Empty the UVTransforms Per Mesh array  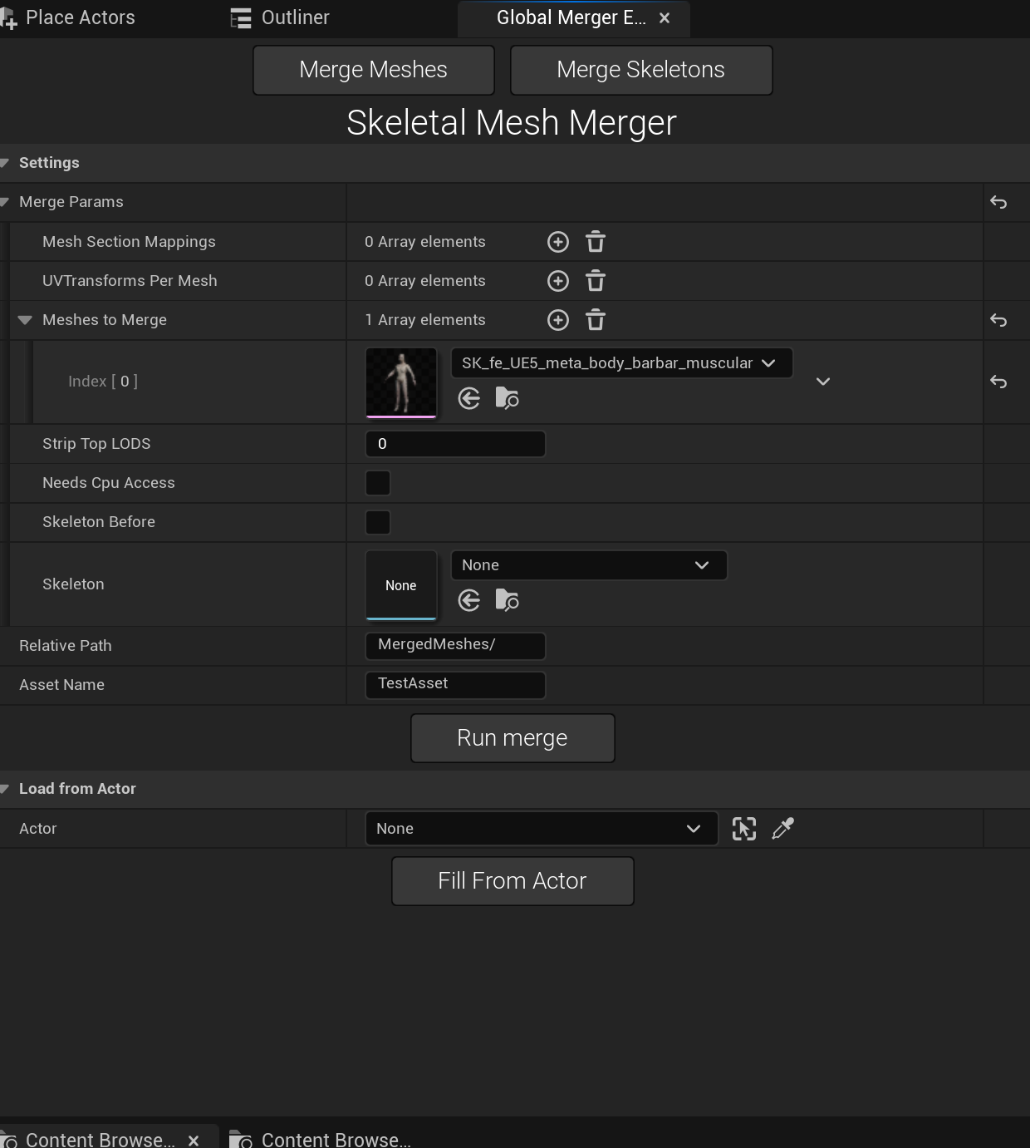click(x=595, y=280)
